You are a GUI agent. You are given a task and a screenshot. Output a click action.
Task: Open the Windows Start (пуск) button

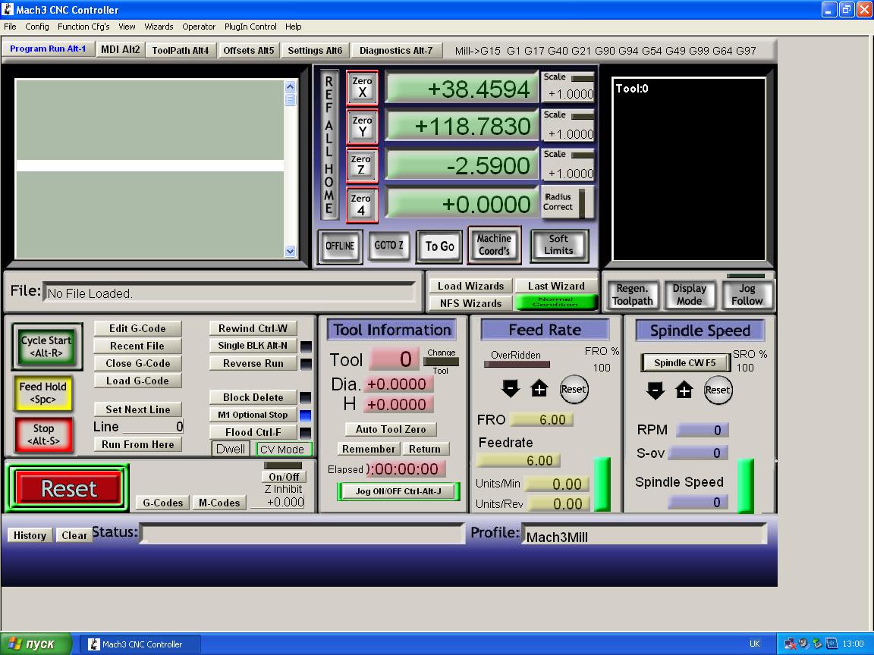[x=36, y=644]
